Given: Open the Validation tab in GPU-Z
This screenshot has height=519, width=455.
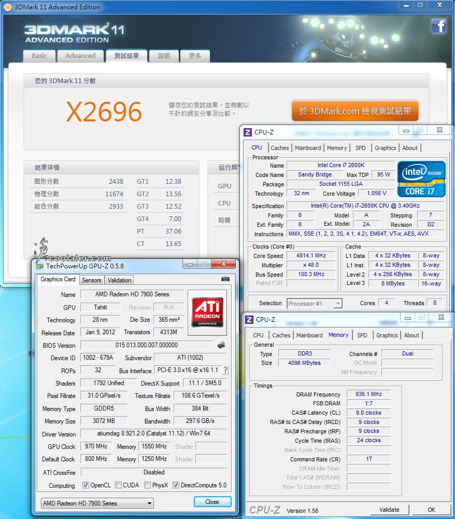Looking at the screenshot, I should click(119, 280).
